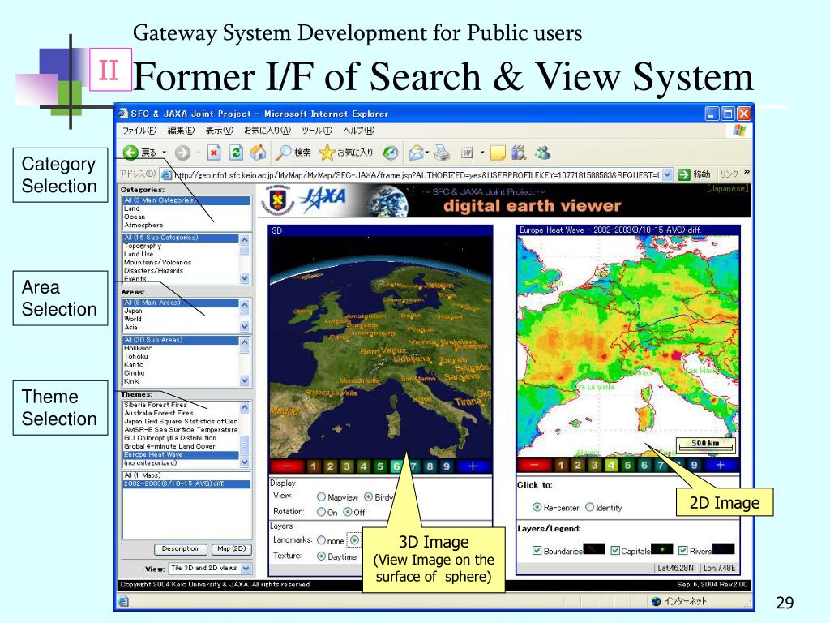This screenshot has height=623, width=830.
Task: Toggle the Capitals layer checkbox
Action: [615, 551]
